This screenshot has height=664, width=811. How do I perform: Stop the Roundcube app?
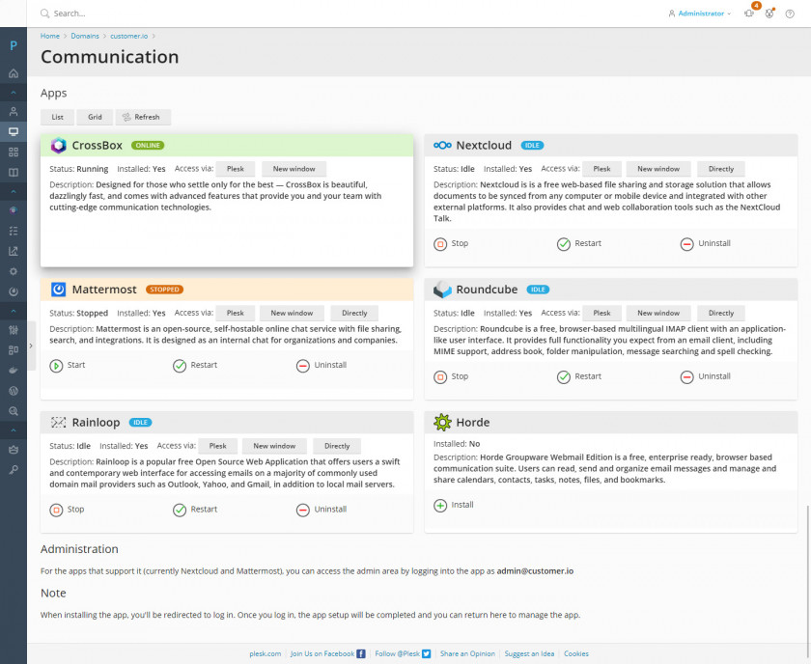tap(451, 376)
